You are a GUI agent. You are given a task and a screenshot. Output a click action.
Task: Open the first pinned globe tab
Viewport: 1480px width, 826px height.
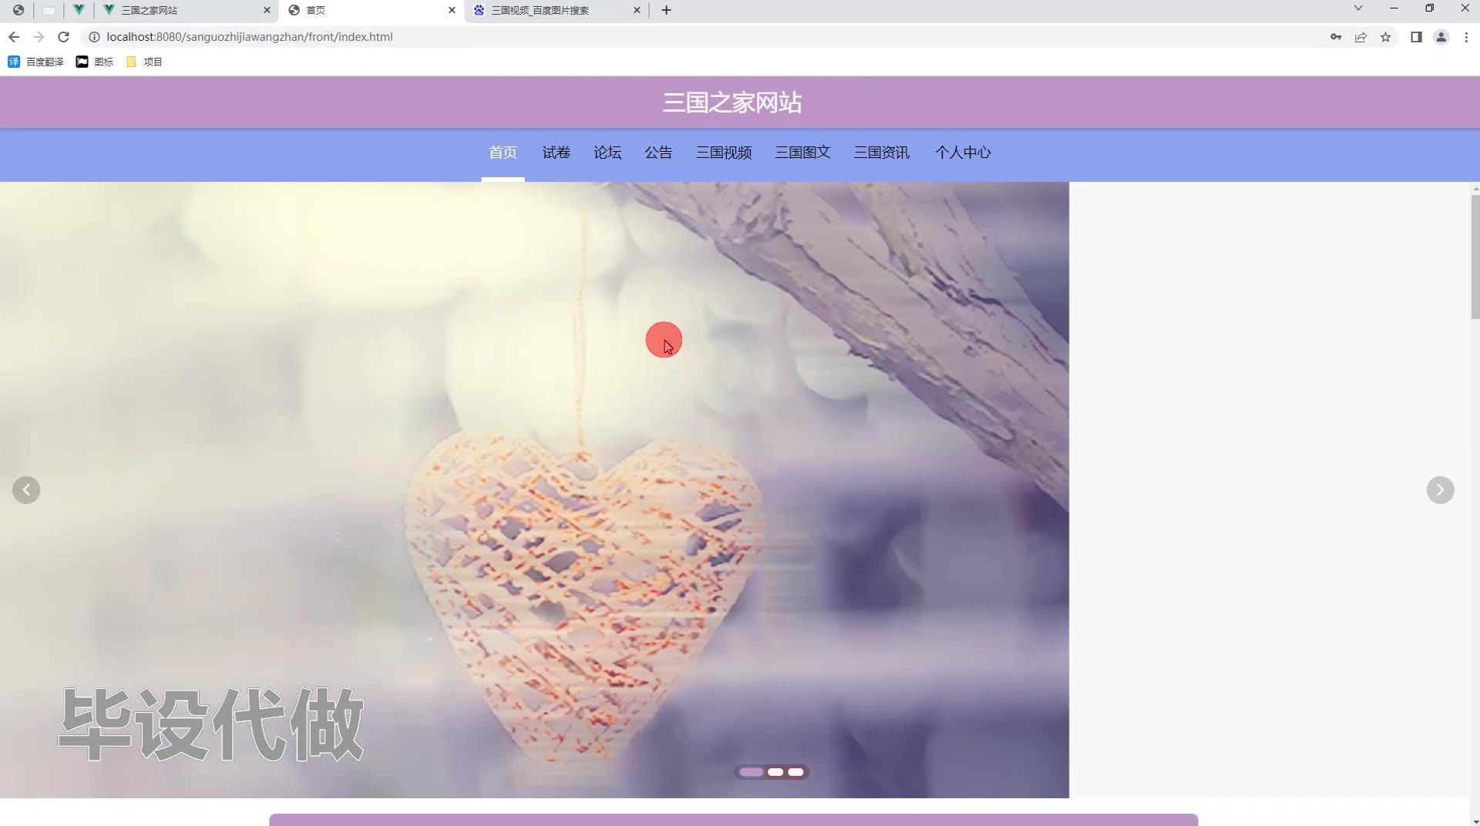pyautogui.click(x=18, y=10)
